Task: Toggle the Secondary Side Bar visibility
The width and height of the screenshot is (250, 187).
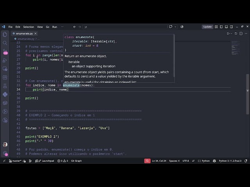Action: click(x=231, y=27)
